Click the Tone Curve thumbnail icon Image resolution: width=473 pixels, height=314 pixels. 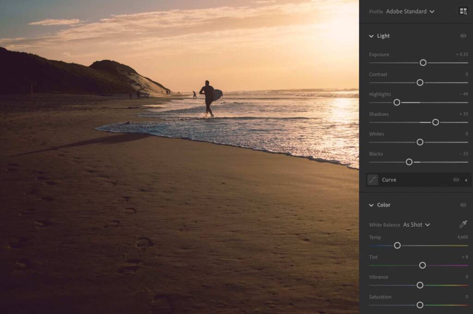click(x=372, y=180)
